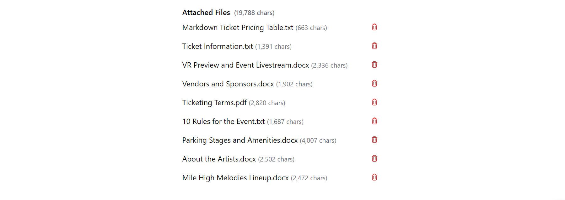
Task: Click the Ticket Information.txt file name
Action: 217,46
